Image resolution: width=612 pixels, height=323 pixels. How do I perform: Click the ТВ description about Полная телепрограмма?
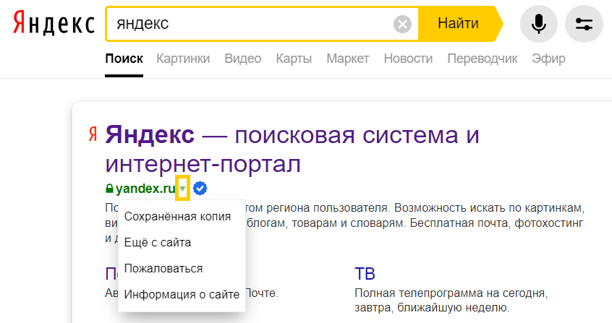click(451, 301)
